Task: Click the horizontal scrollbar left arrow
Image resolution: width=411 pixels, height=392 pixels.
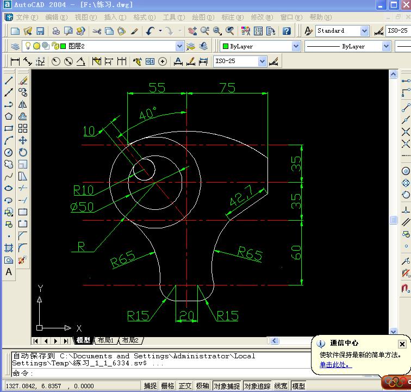Action: (x=274, y=340)
